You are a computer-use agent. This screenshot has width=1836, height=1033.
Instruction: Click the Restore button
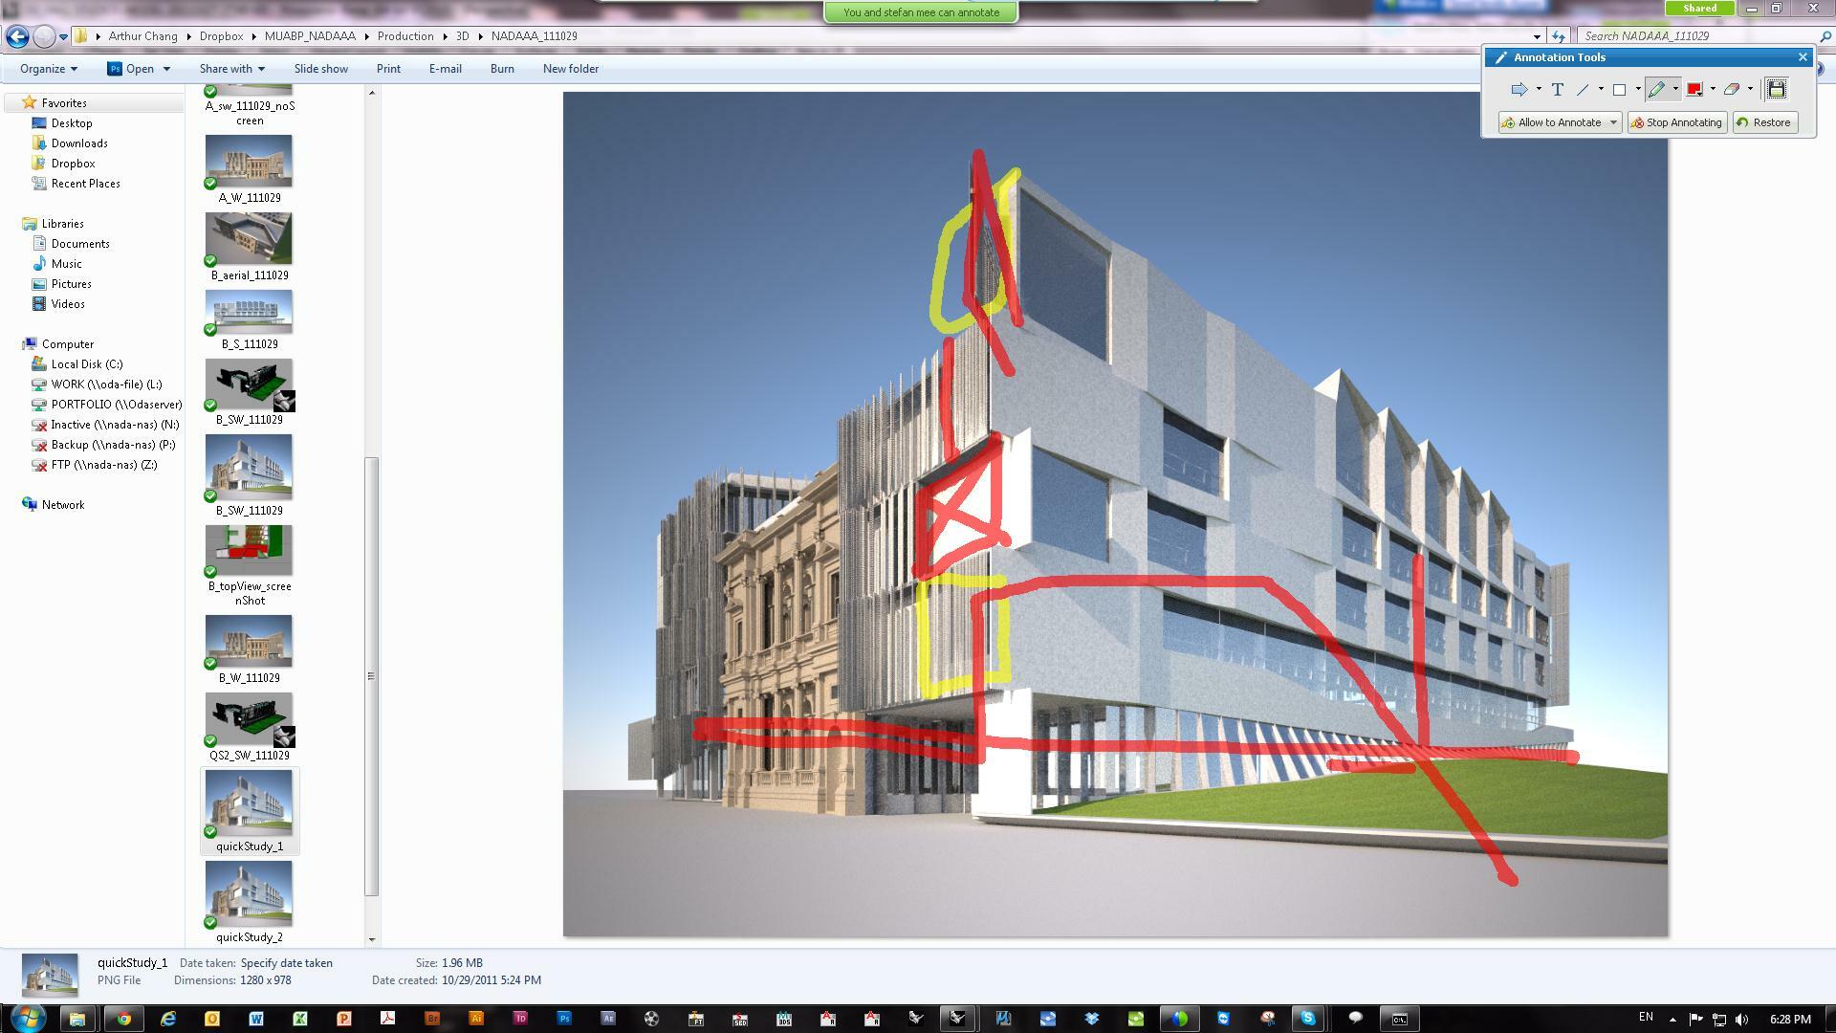[x=1764, y=122]
